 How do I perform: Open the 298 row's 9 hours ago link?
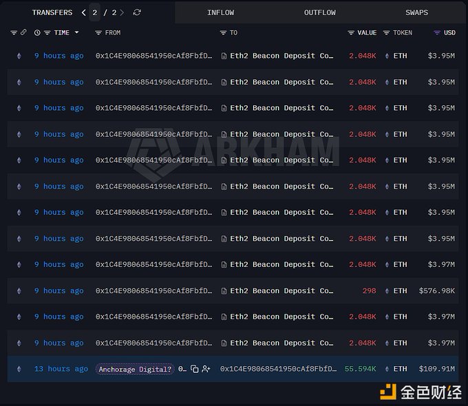pos(58,291)
